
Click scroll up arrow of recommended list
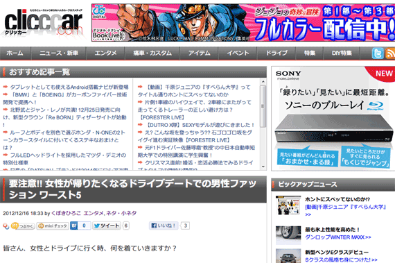coord(263,82)
